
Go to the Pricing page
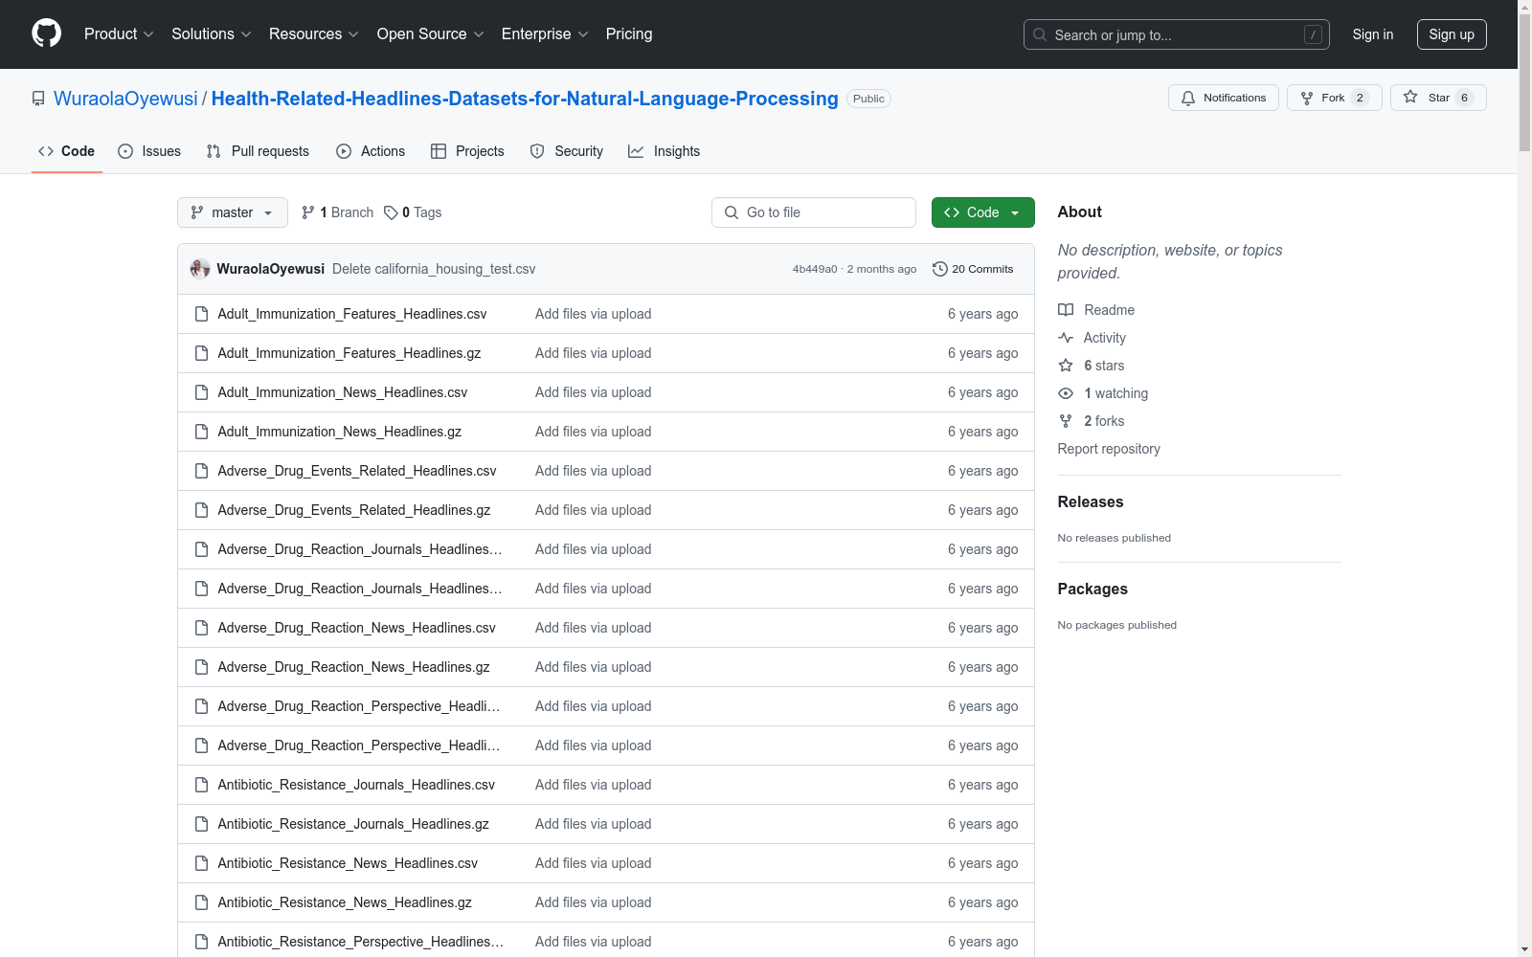629,34
